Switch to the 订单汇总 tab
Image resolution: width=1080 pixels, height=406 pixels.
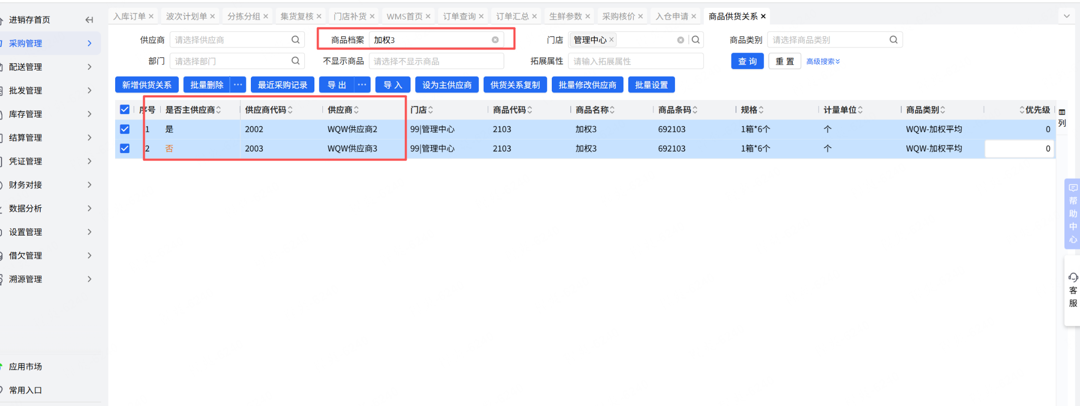[512, 16]
